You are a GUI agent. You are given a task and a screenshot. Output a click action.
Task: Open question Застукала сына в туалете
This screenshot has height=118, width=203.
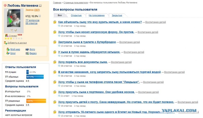pos(87,42)
